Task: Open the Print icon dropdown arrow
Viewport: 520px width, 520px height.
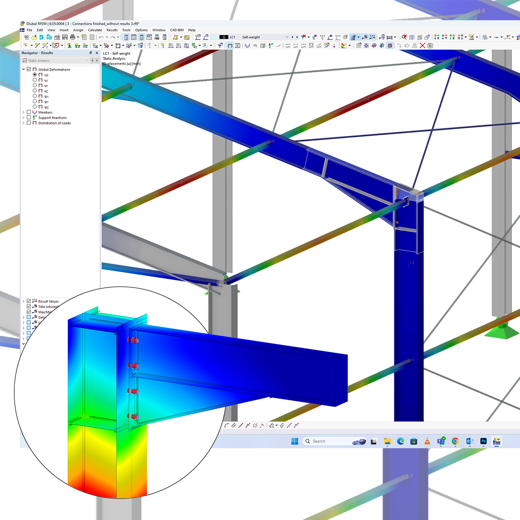Action: (x=78, y=37)
